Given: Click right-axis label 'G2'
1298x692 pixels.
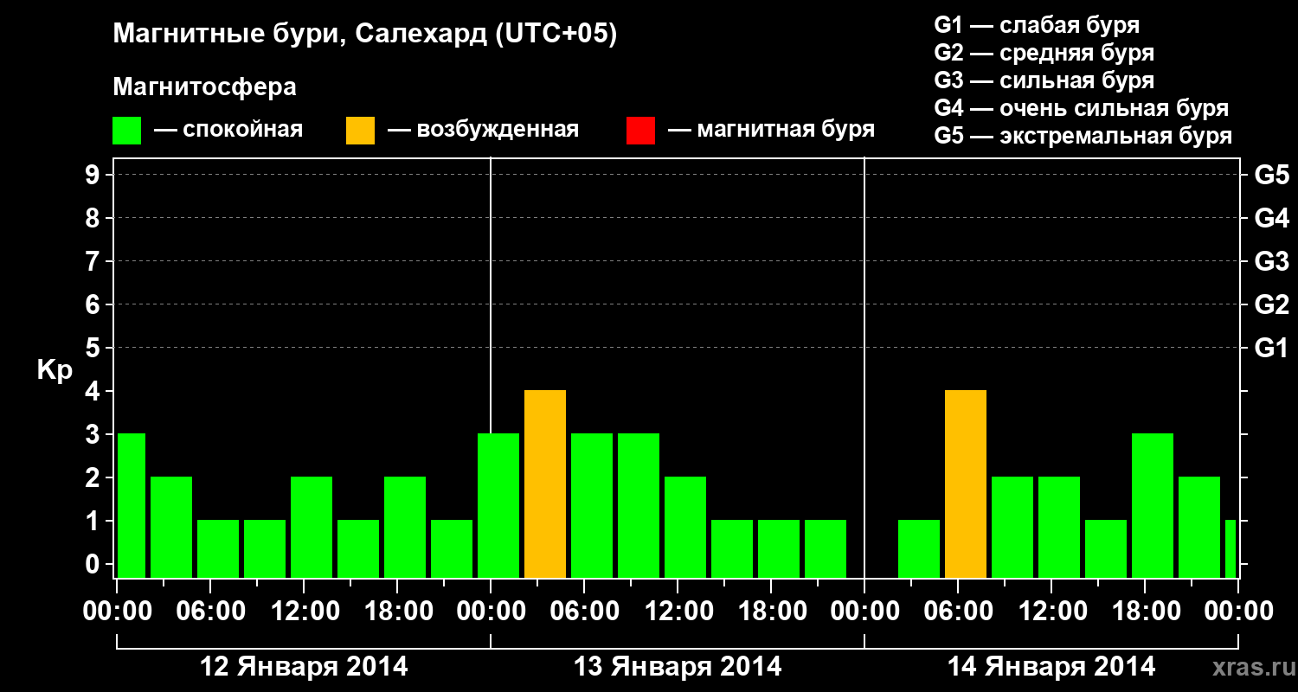Looking at the screenshot, I should [x=1272, y=304].
